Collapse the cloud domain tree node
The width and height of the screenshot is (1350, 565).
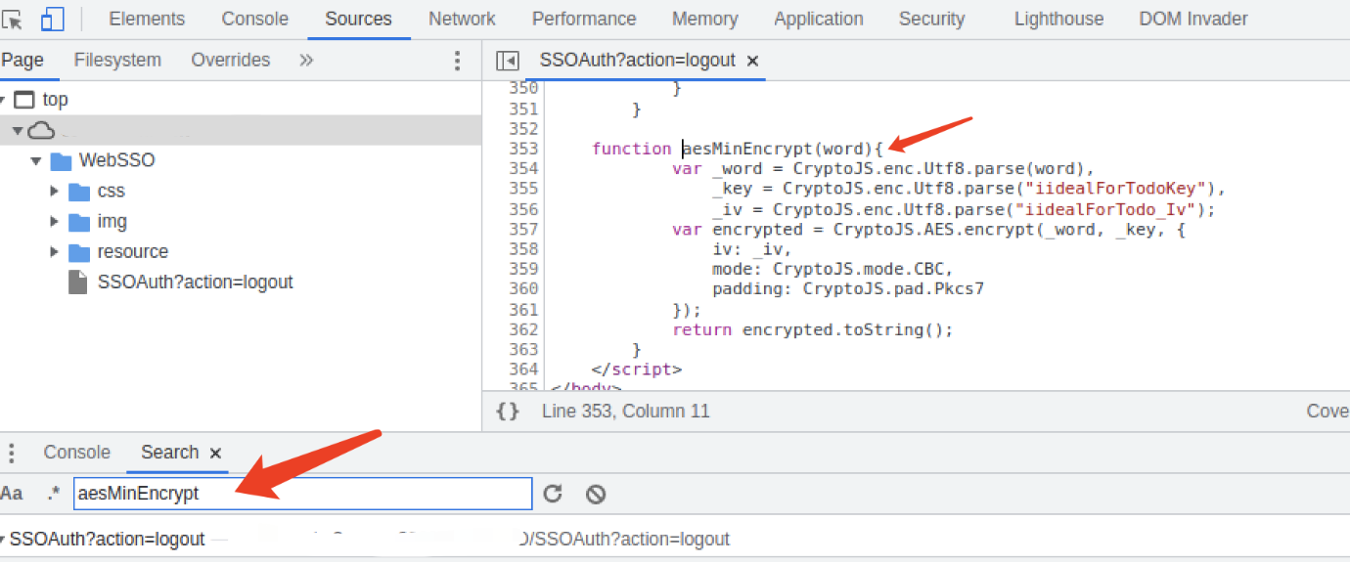coord(17,130)
